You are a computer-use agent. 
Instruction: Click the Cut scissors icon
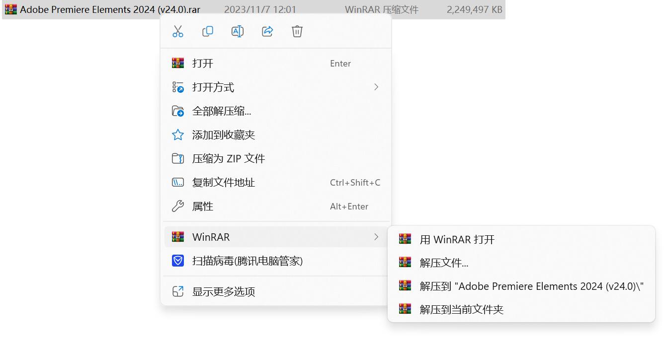(178, 31)
